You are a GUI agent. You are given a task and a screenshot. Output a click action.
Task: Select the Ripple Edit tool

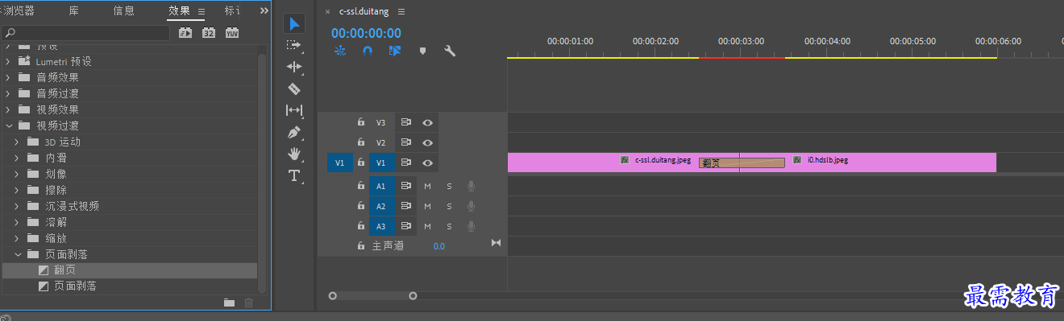pyautogui.click(x=294, y=67)
